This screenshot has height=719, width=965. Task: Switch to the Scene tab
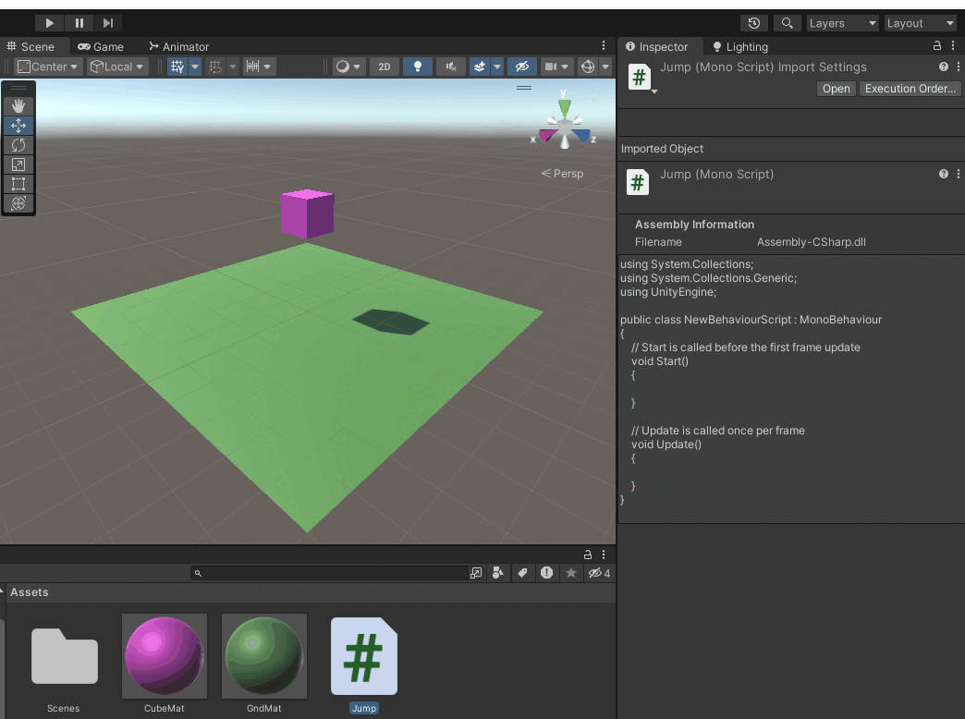(x=31, y=47)
